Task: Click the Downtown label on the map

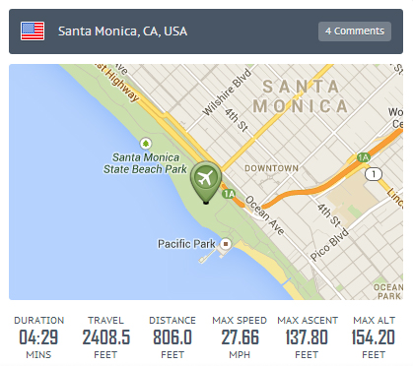Action: tap(271, 168)
